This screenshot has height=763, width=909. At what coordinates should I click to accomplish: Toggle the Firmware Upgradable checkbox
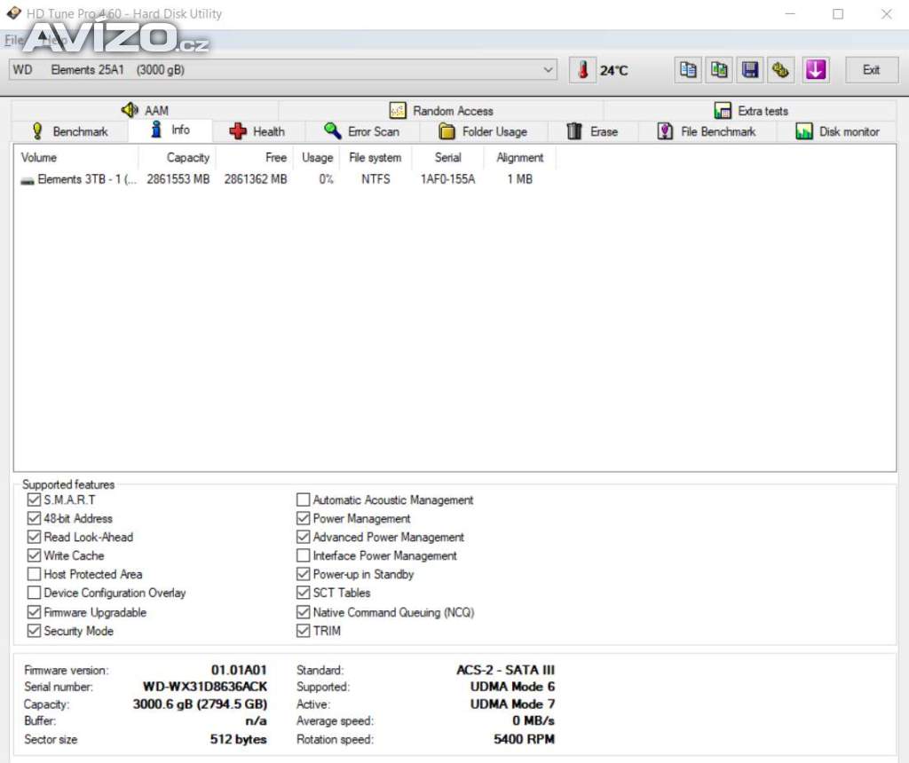[35, 612]
